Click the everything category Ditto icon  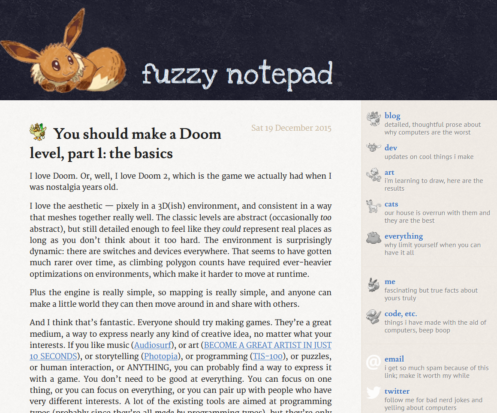[374, 237]
